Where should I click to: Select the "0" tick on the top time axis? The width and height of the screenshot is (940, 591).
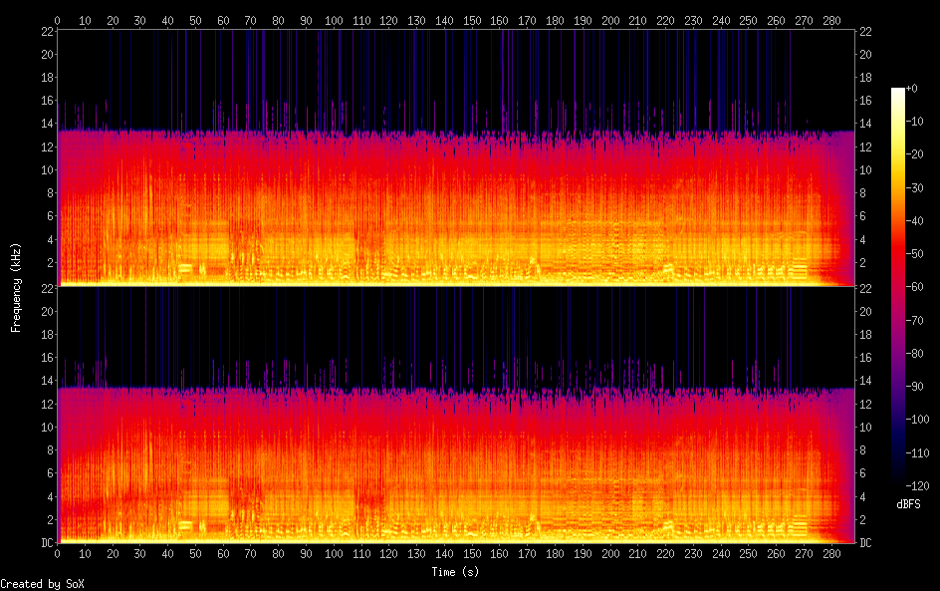pyautogui.click(x=58, y=19)
